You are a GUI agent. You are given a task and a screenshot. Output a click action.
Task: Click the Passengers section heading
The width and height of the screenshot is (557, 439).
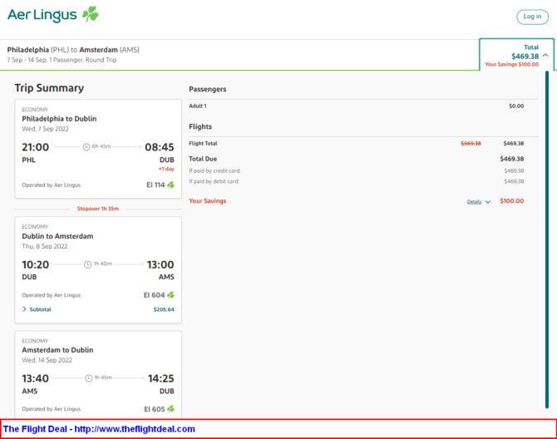[208, 89]
